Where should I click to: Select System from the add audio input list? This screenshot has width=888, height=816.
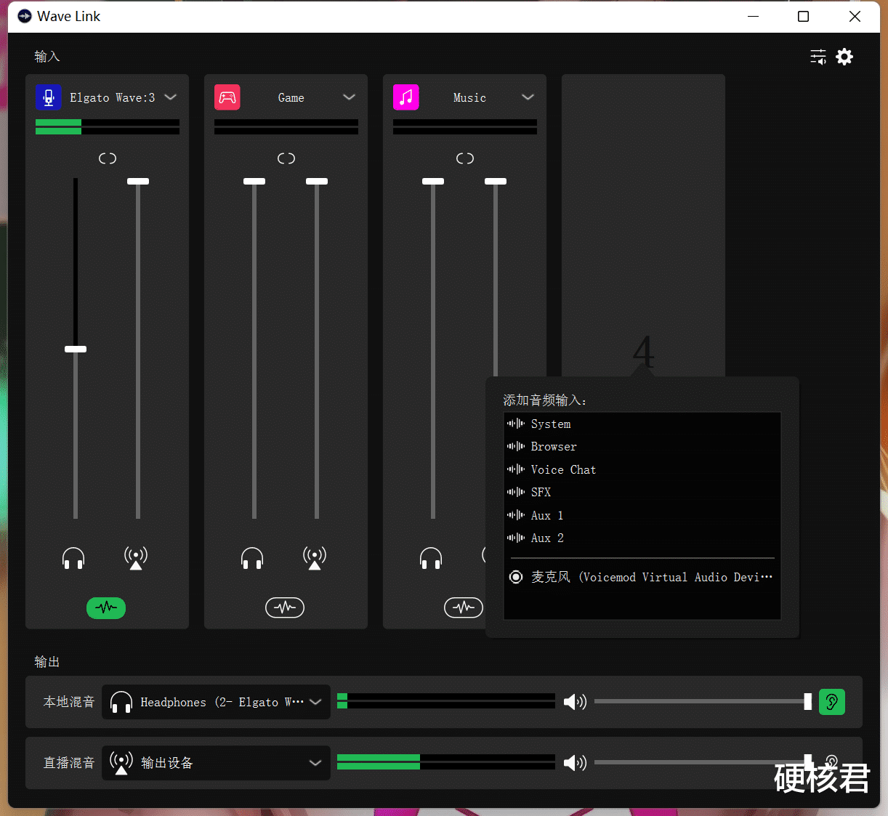(550, 424)
